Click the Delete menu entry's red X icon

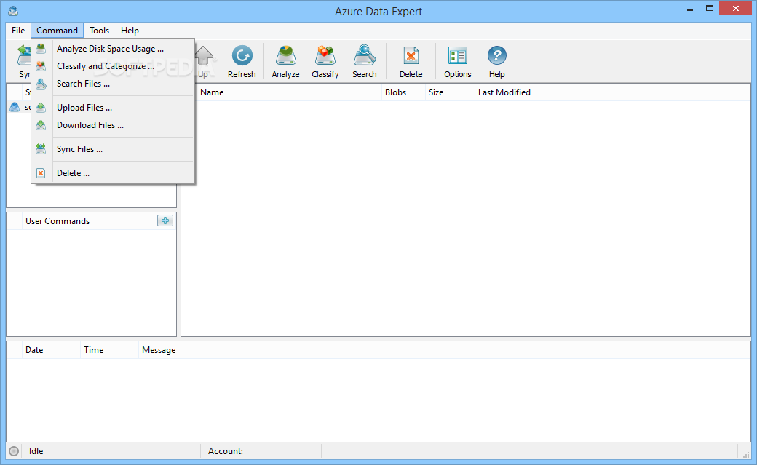[41, 173]
